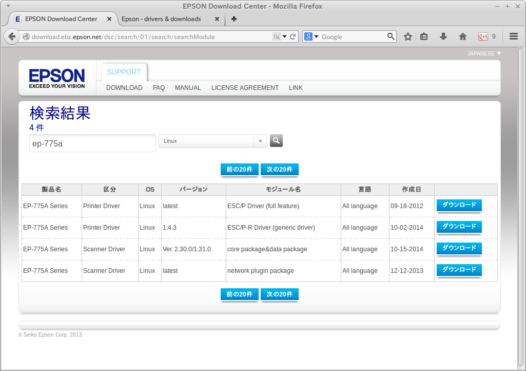The image size is (526, 371).
Task: Open the Google search engine selector
Action: [311, 36]
